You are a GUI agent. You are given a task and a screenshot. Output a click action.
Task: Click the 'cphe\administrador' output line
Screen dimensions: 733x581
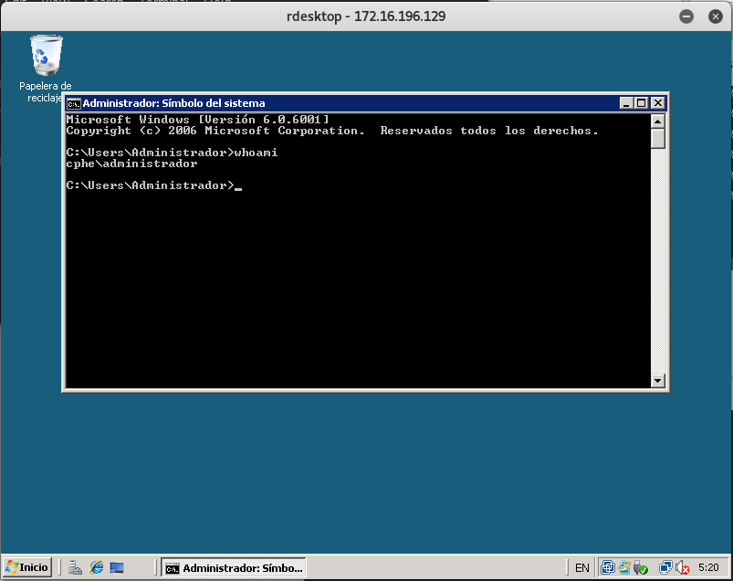coord(131,164)
